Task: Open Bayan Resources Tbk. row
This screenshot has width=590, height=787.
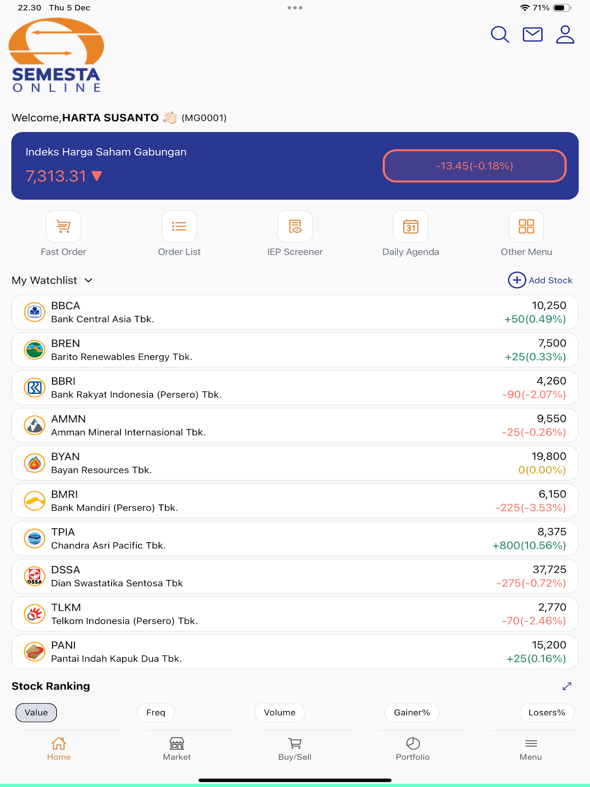Action: coord(295,463)
